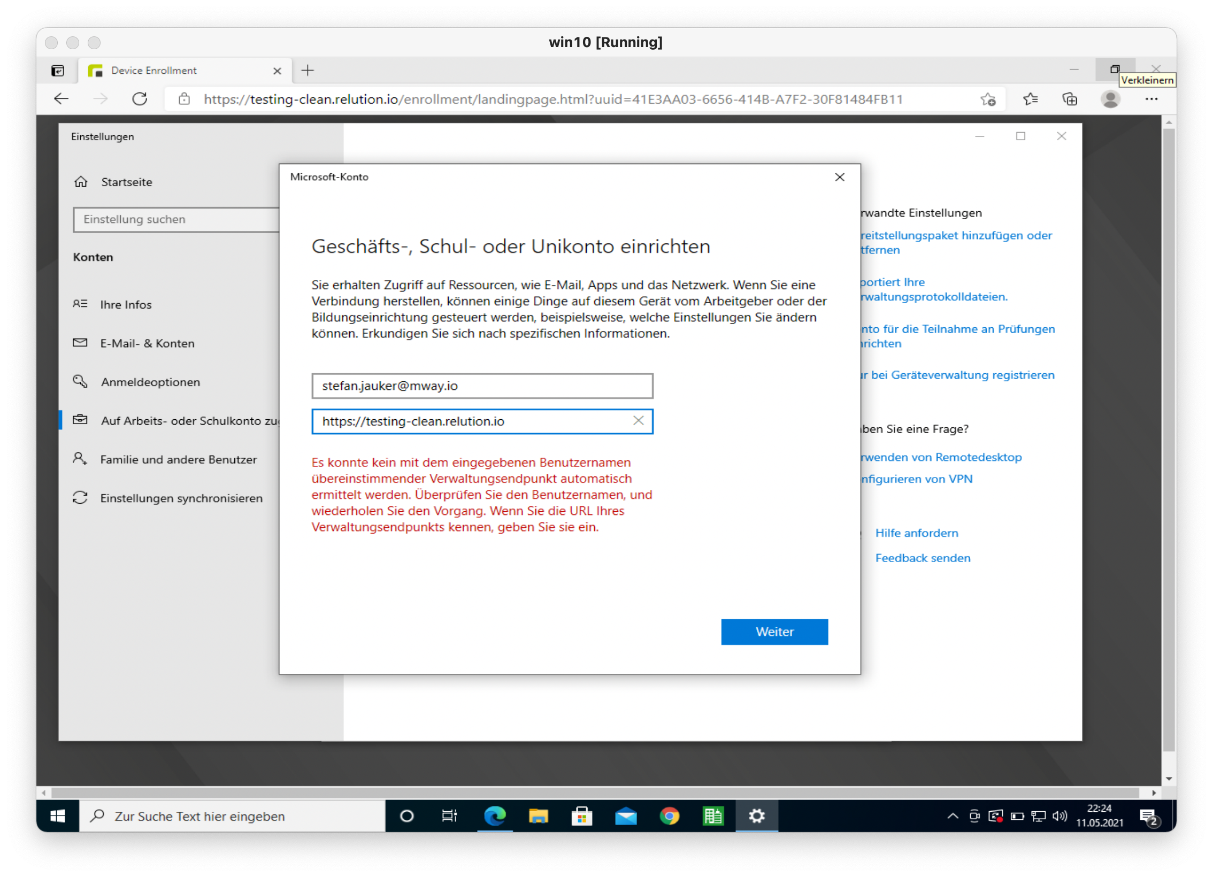Show hidden tray icons chevron
The height and width of the screenshot is (877, 1213).
(953, 816)
